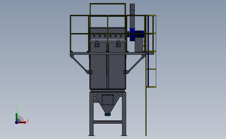This screenshot has width=226, height=139.
Task: Select the square inspection door on the hopper
Action: coord(107,100)
